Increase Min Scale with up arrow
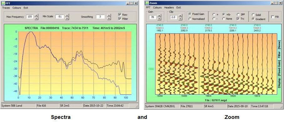 67,15
